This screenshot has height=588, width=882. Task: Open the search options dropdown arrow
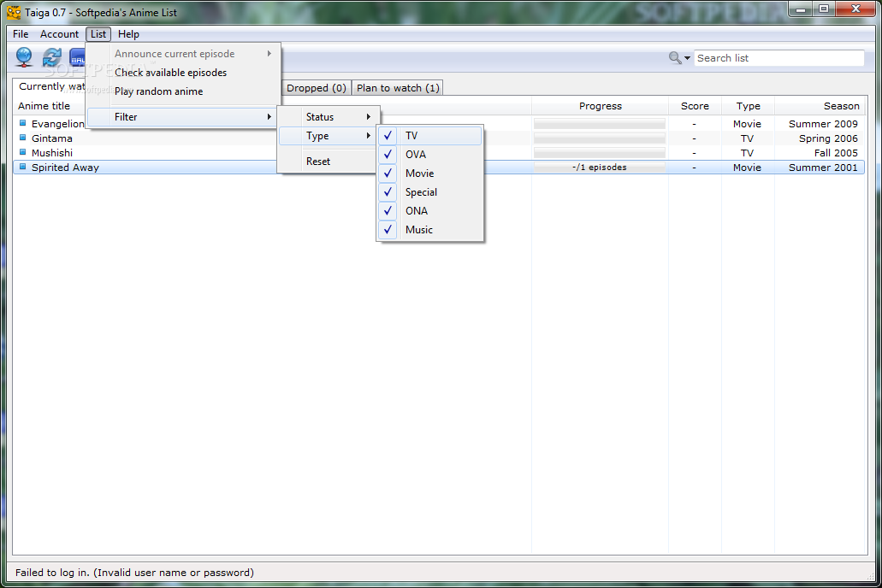687,58
